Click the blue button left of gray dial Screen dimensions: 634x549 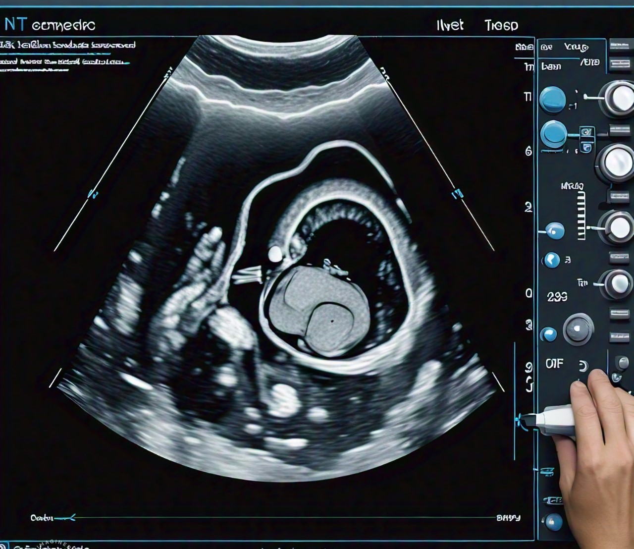pos(548,334)
